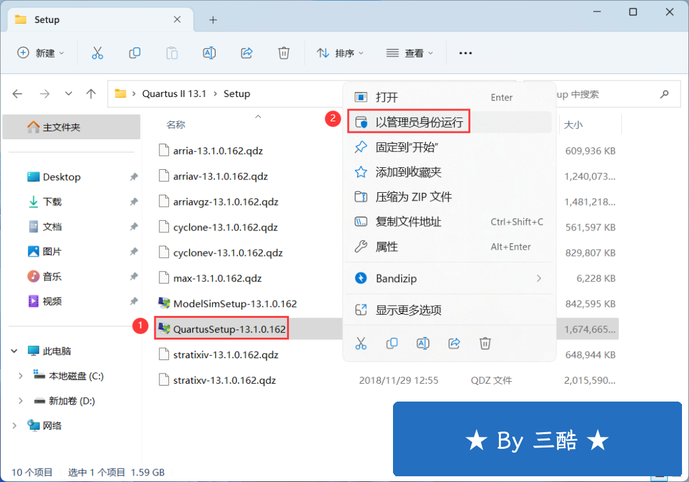Open the 新建 dropdown menu
Viewport: 689px width, 482px height.
click(x=41, y=53)
